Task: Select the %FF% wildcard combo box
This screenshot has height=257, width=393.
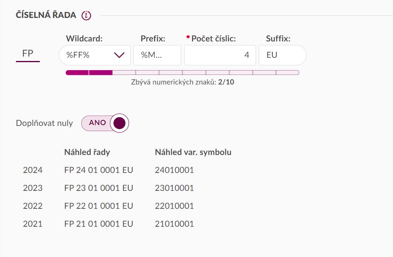Action: (x=95, y=55)
